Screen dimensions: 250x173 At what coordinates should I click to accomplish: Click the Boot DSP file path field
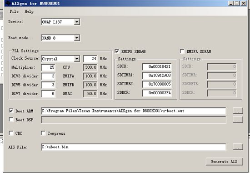(x=134, y=120)
